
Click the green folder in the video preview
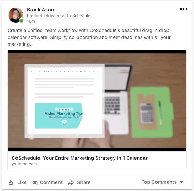(x=152, y=112)
